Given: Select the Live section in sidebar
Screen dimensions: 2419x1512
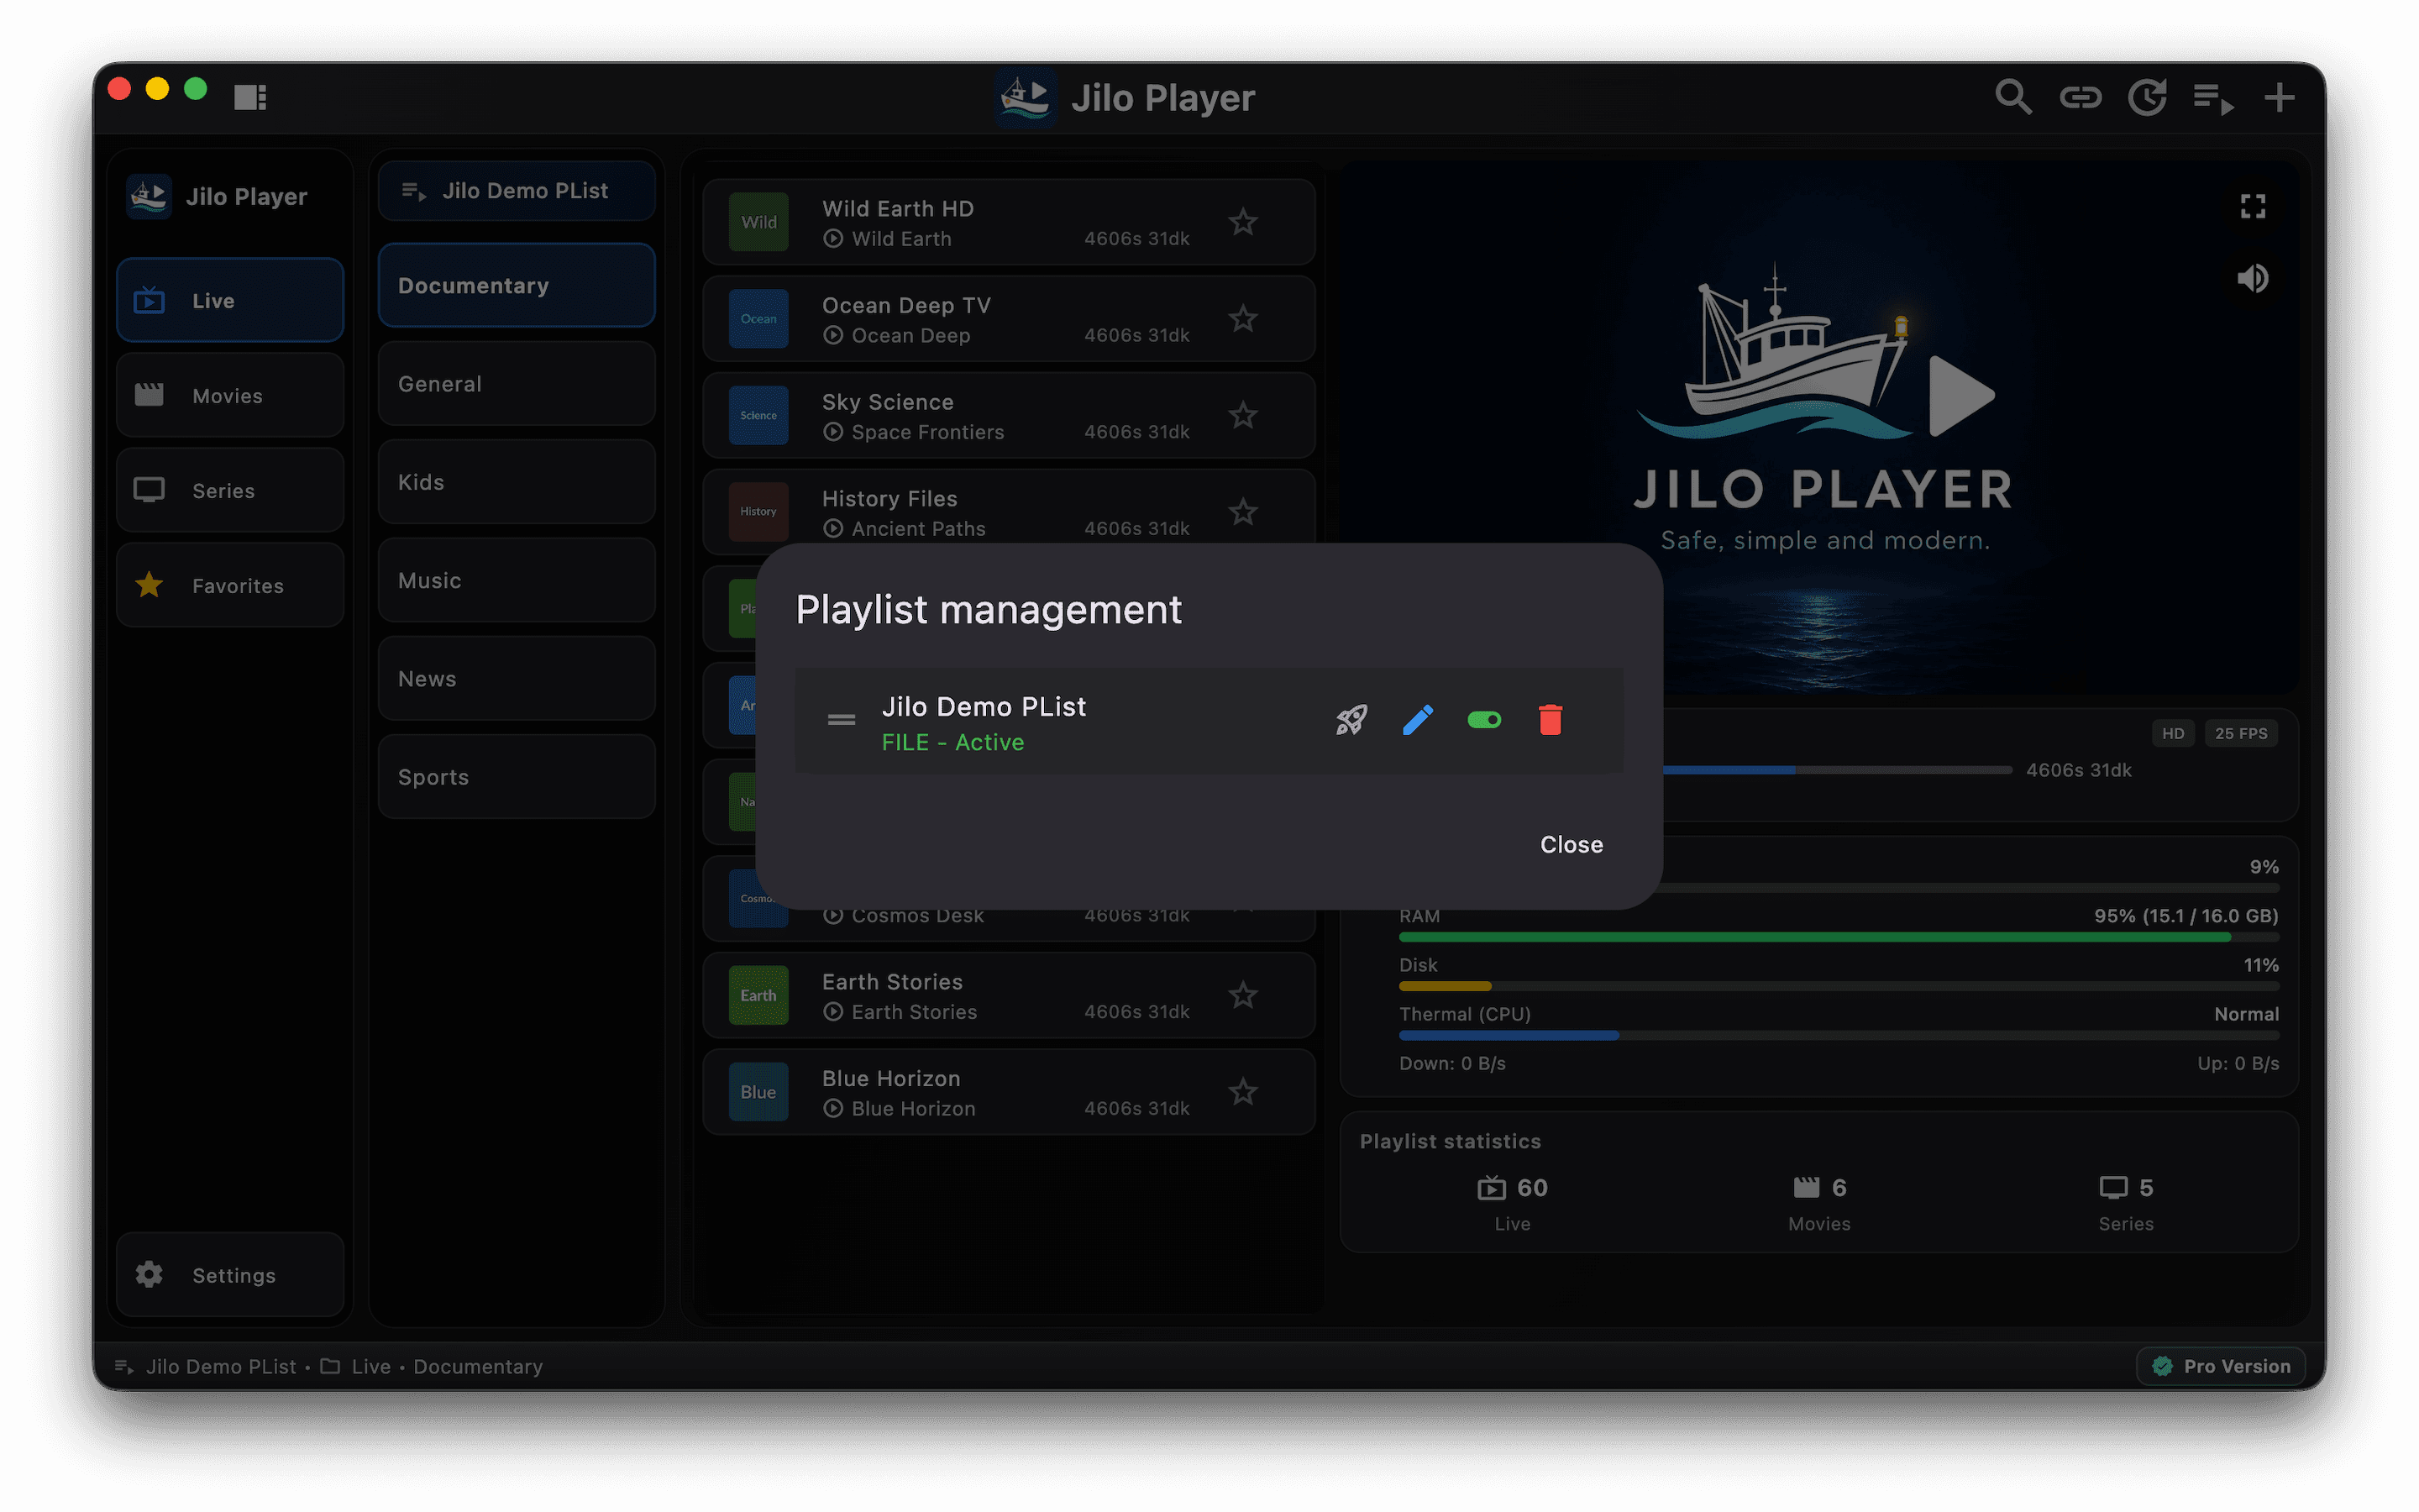Looking at the screenshot, I should click(x=230, y=300).
